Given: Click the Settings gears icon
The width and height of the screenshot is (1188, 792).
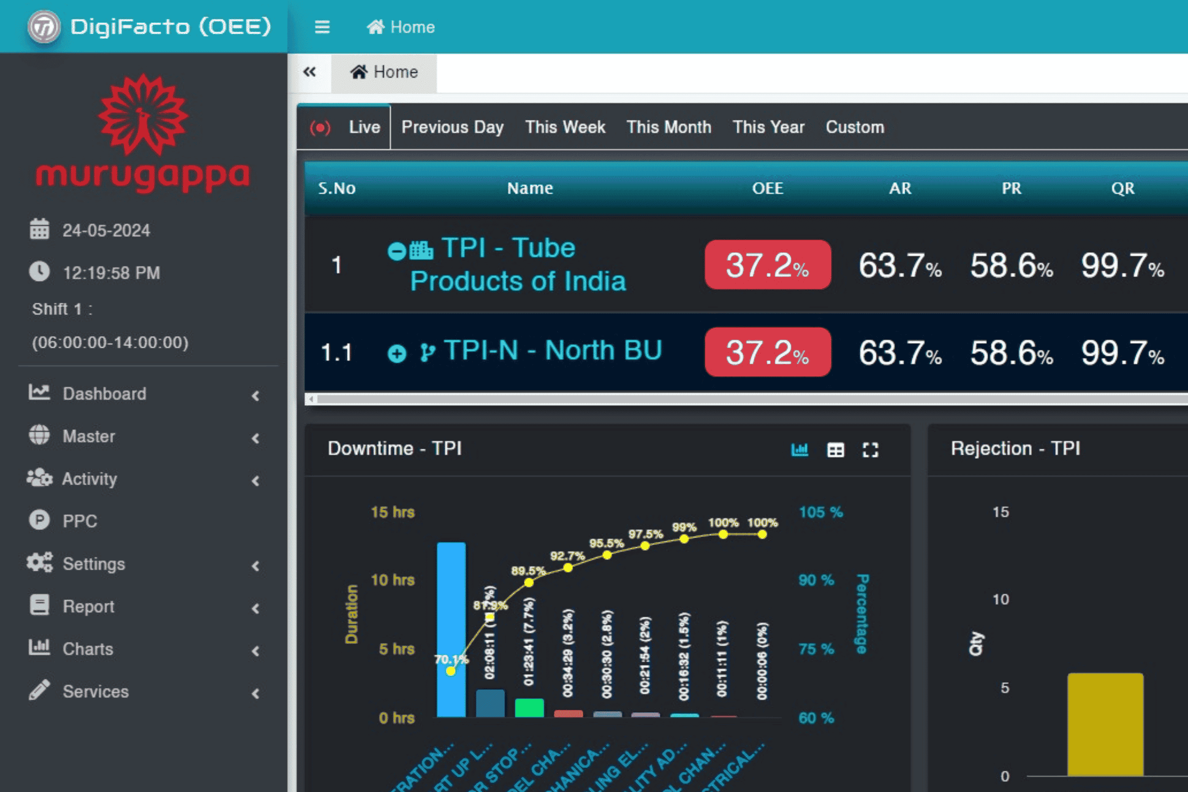Looking at the screenshot, I should coord(39,563).
